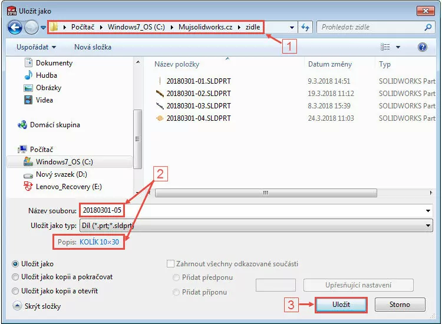Expand the Název souboru dropdown arrow
Image resolution: width=442 pixels, height=324 pixels.
coord(428,211)
